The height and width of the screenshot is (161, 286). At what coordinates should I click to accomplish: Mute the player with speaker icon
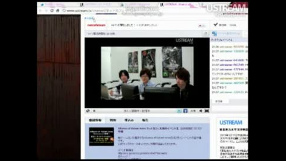(200, 111)
